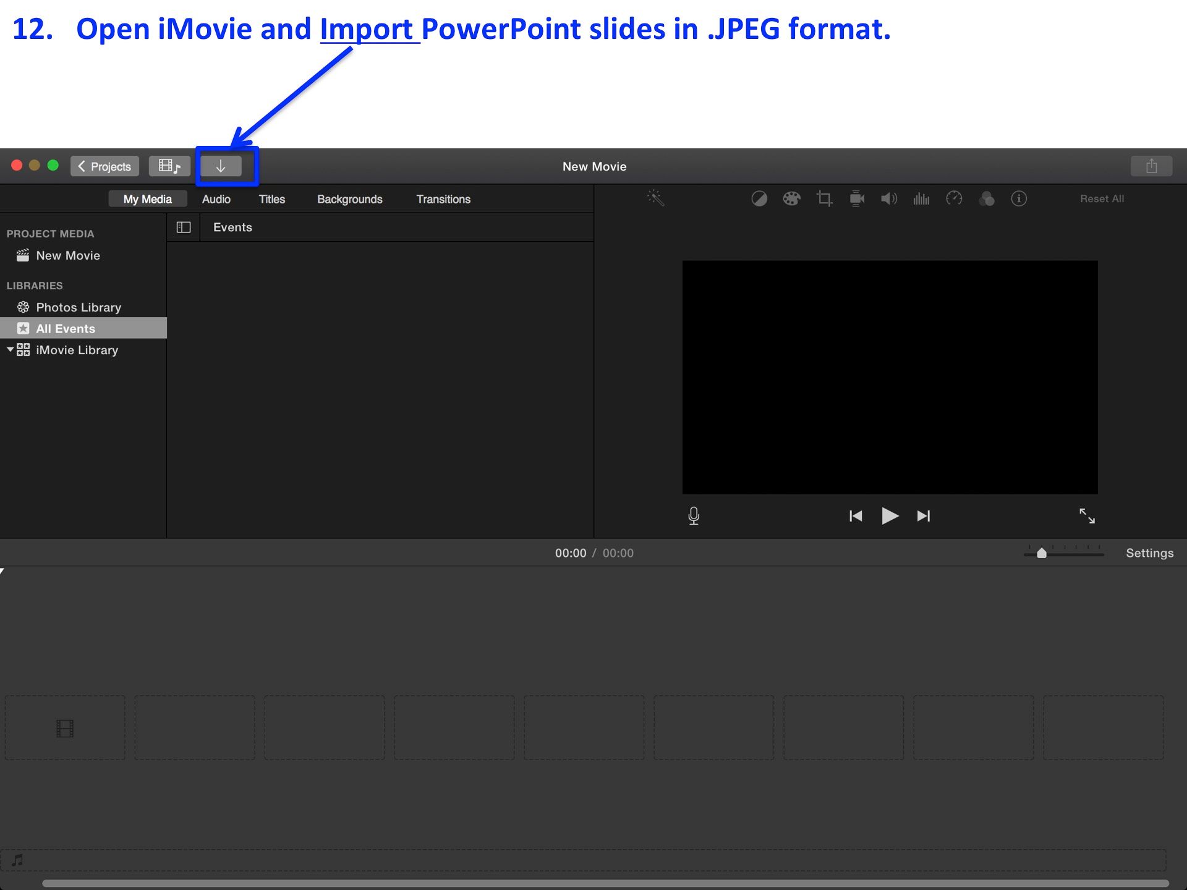Viewport: 1187px width, 890px height.
Task: Select the Cropping tool icon
Action: pyautogui.click(x=823, y=198)
